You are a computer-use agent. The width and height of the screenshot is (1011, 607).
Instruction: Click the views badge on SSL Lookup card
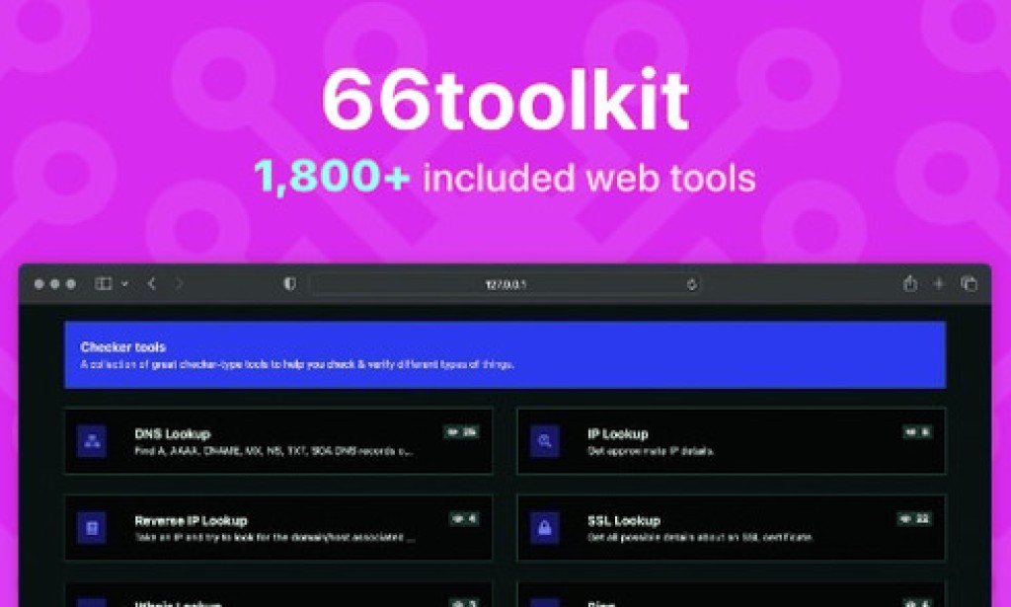point(914,519)
